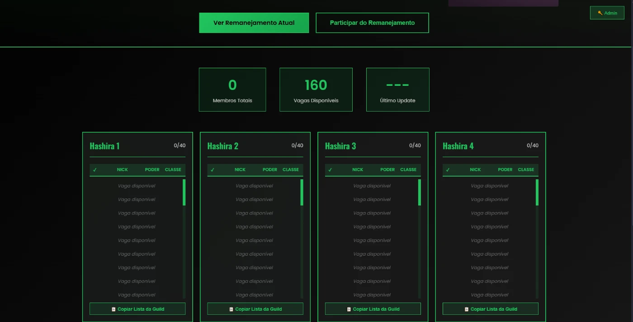
Task: Sort Hashira 3 table by CLASSE column
Action: 408,170
